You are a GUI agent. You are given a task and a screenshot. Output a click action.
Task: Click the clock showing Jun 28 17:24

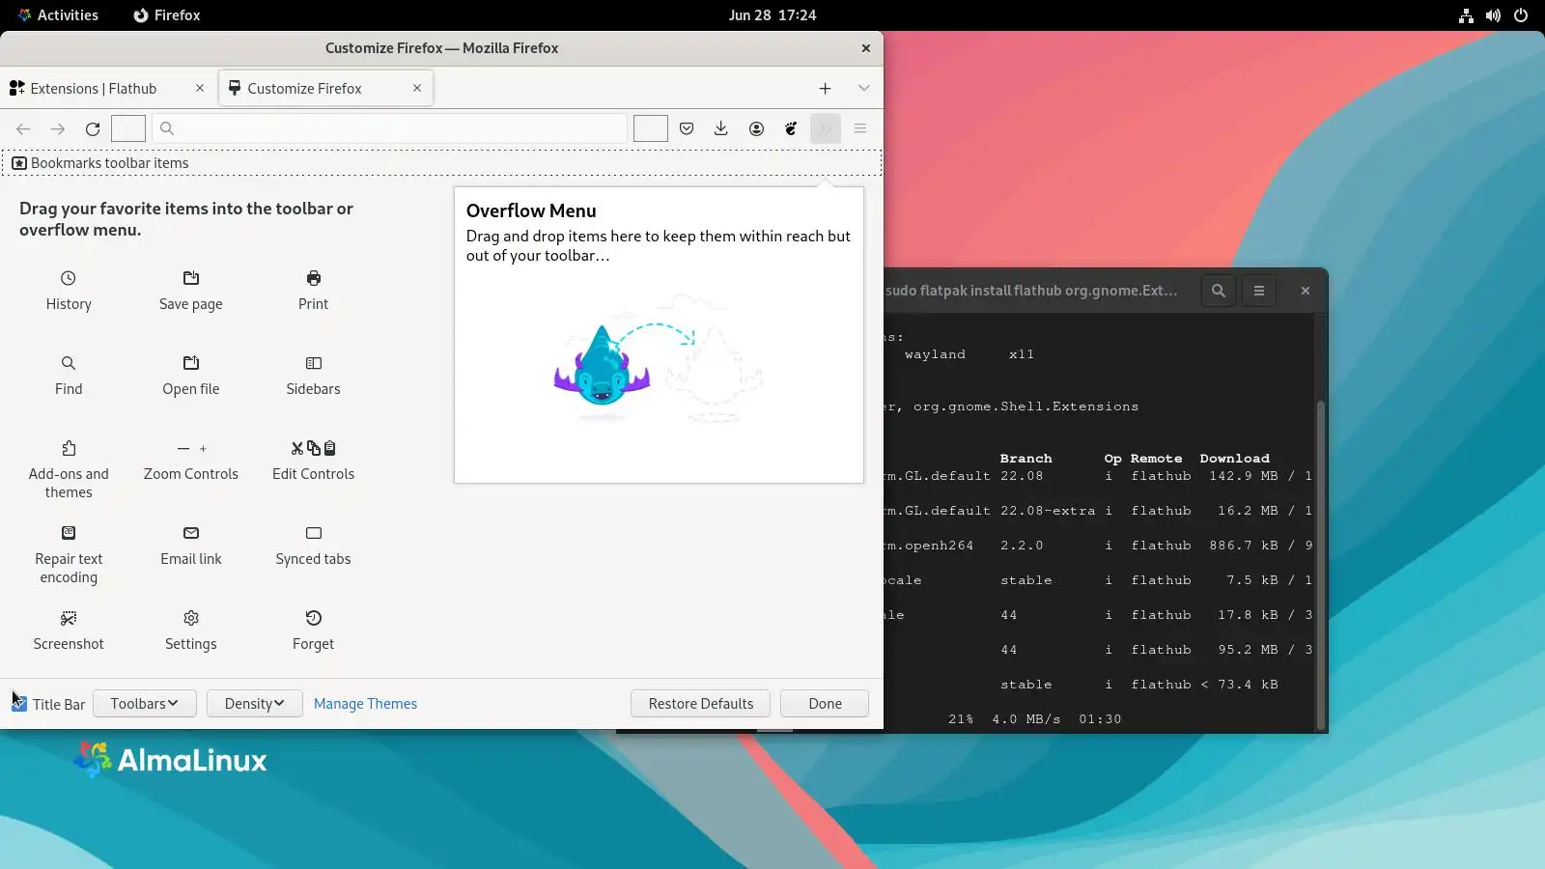pyautogui.click(x=772, y=15)
